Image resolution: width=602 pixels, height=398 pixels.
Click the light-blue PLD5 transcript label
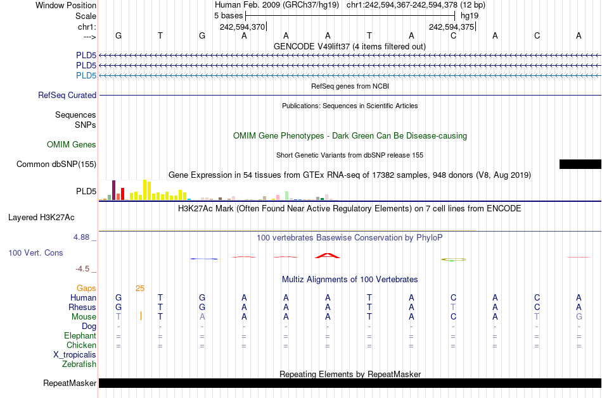[86, 75]
